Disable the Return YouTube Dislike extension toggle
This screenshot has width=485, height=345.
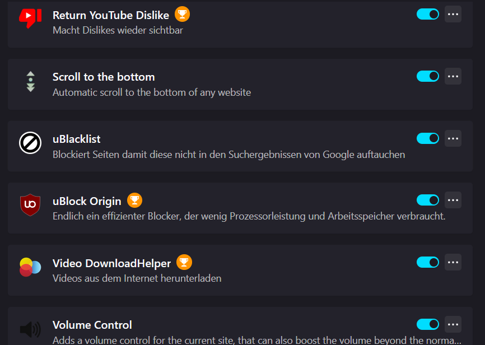click(428, 14)
